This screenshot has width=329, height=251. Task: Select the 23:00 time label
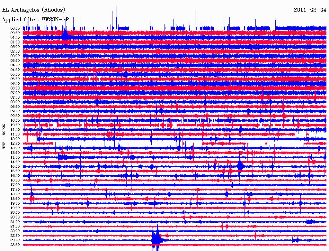click(x=15, y=240)
